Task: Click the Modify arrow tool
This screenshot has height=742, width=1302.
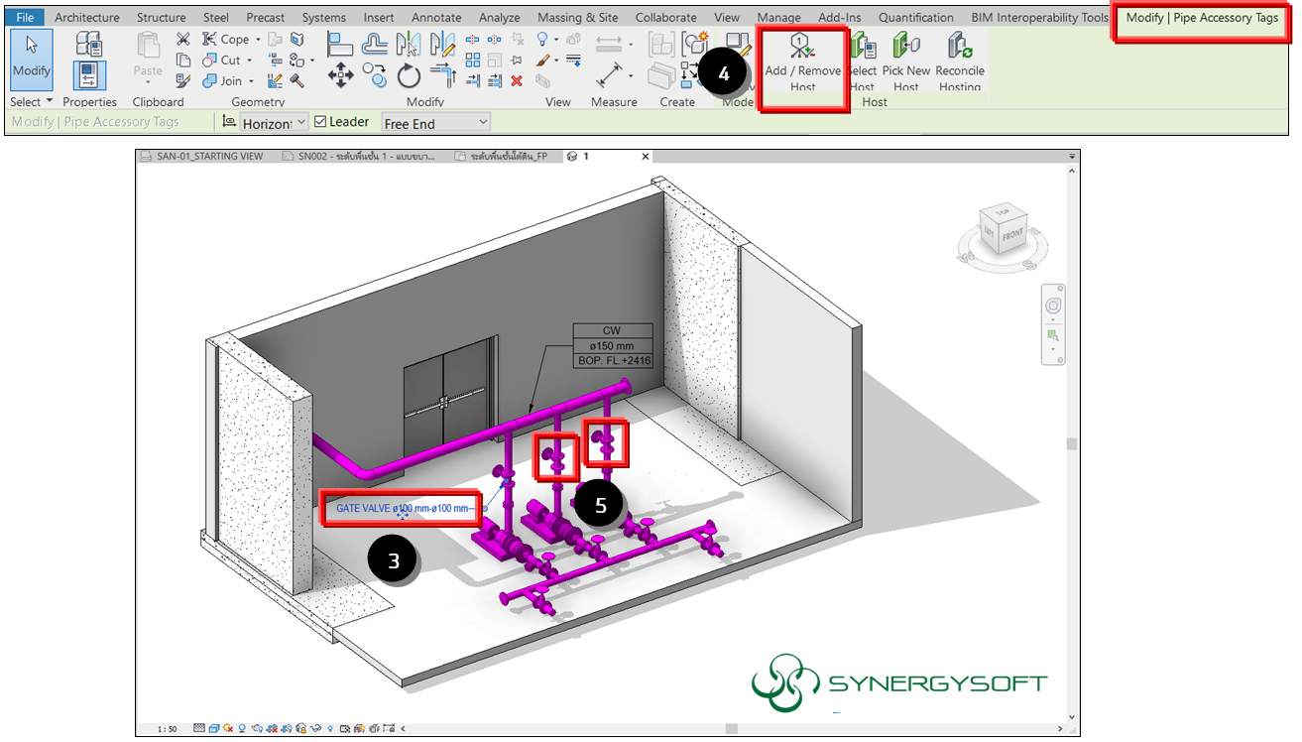Action: point(32,60)
